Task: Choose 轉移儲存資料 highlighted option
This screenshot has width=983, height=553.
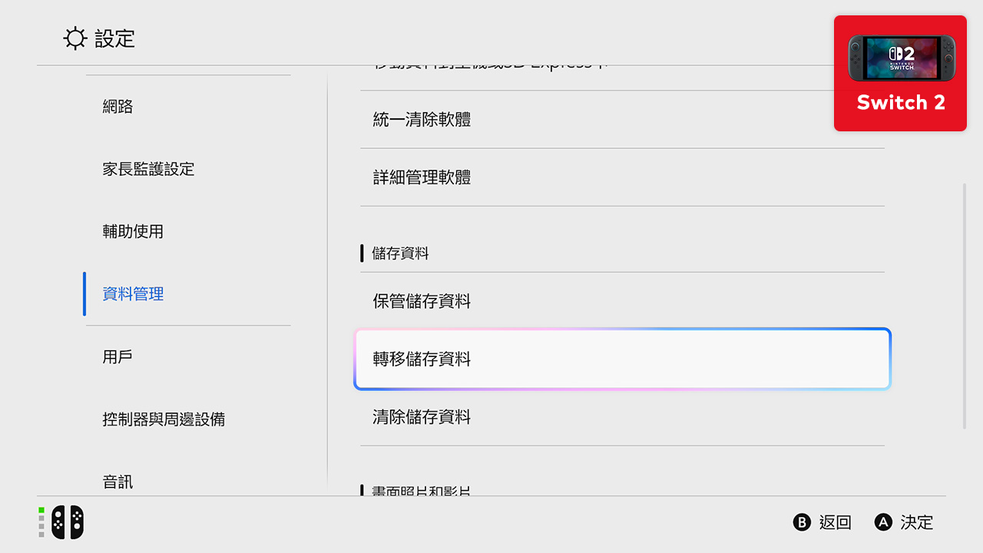Action: pyautogui.click(x=622, y=359)
